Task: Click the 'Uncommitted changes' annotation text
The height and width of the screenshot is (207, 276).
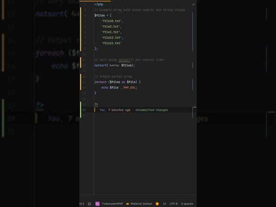Action: (x=151, y=110)
